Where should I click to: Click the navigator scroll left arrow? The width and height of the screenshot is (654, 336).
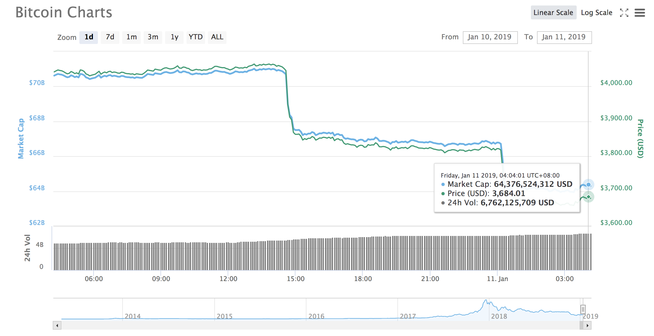click(x=57, y=325)
